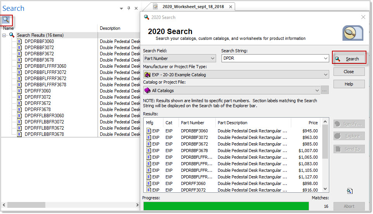Screen dimensions: 373x214
Task: Select DPDRFF3672 in Search panel tree
Action: tap(38, 103)
